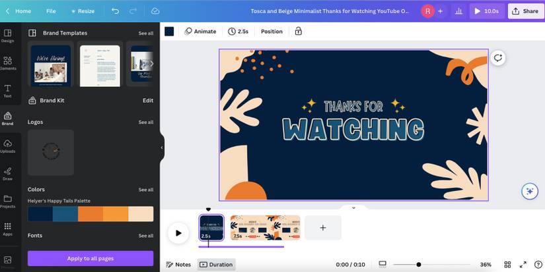Viewport: 545px width, 272px height.
Task: Enter fullscreen with expand arrows icon
Action: pos(523,265)
